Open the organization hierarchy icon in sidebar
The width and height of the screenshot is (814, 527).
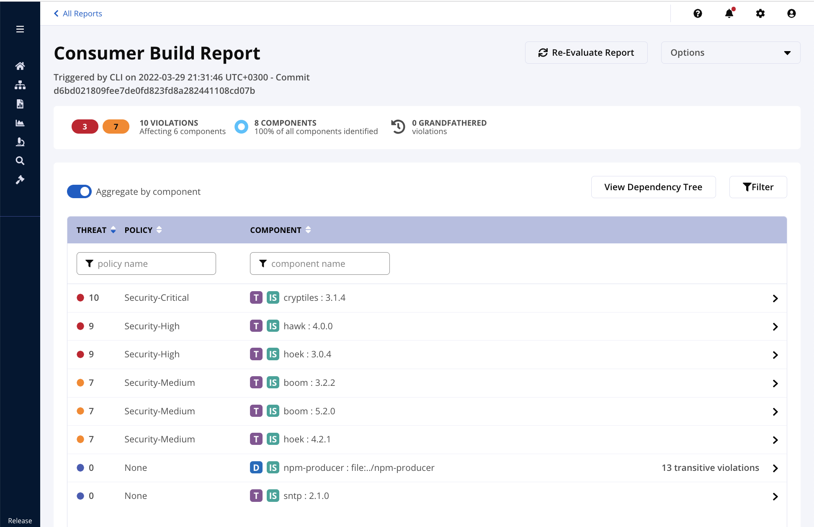pyautogui.click(x=20, y=85)
